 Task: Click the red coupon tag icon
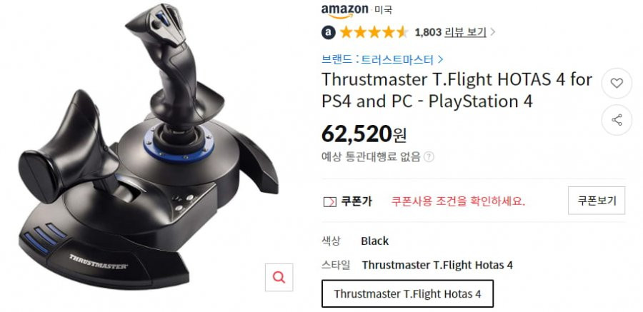pos(329,202)
